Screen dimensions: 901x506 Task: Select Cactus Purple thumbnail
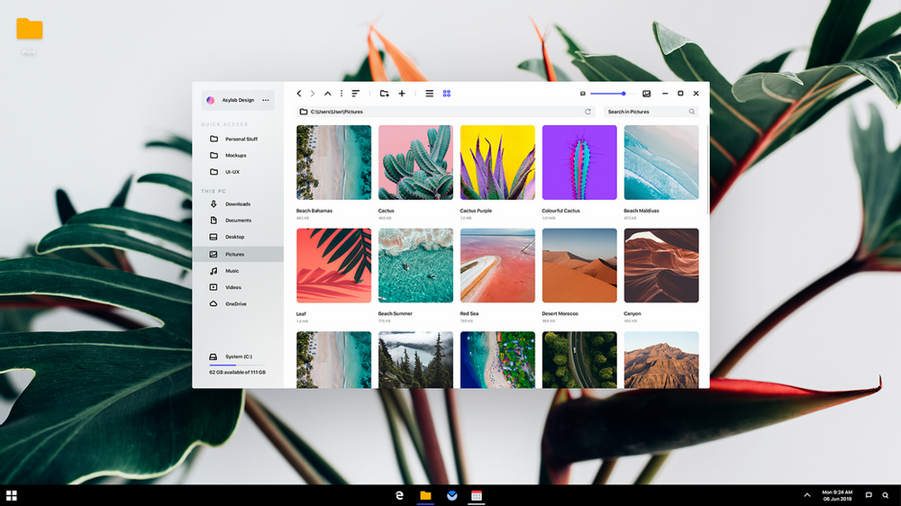[x=497, y=163]
